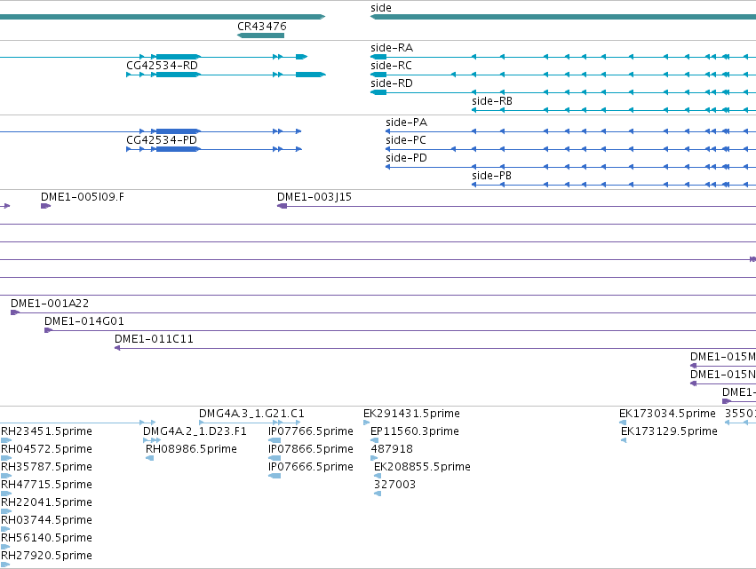Select the RH22041.5prime EST label
The image size is (756, 569).
tap(46, 503)
